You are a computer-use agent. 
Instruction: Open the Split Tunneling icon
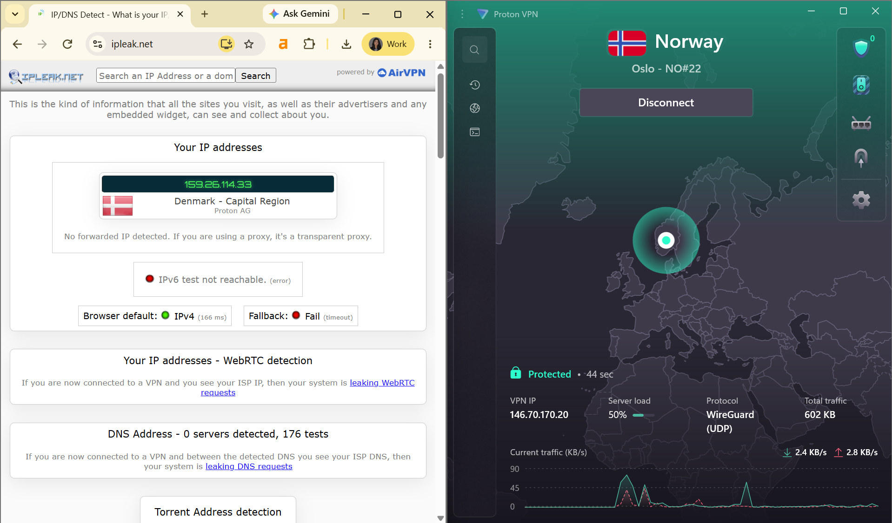click(861, 157)
